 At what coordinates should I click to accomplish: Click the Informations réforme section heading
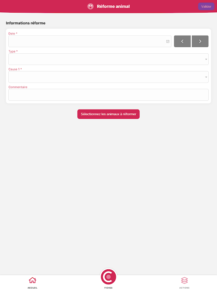point(26,23)
